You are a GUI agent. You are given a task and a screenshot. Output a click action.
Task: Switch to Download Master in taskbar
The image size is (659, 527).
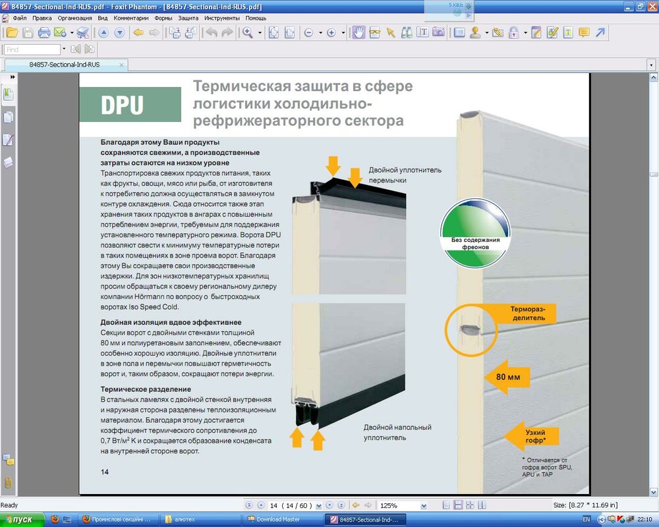[x=283, y=520]
